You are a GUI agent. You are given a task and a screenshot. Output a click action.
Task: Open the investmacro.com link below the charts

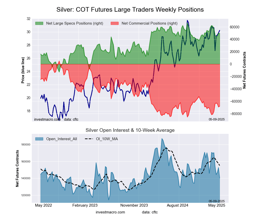[x=110, y=212]
